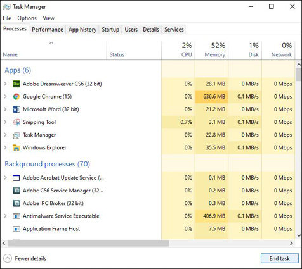
Task: Switch to the Startup tab
Action: tap(110, 30)
